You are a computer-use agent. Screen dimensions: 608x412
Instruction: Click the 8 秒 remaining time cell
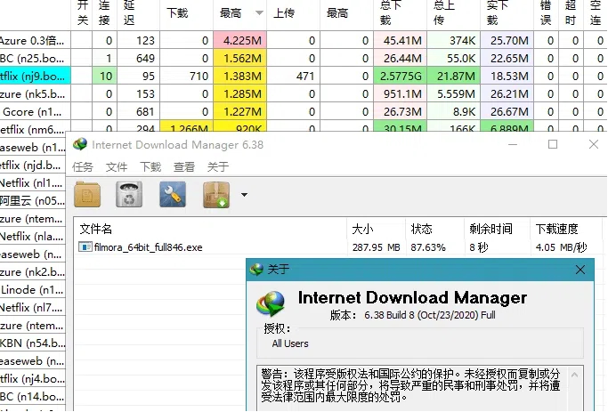(x=479, y=247)
